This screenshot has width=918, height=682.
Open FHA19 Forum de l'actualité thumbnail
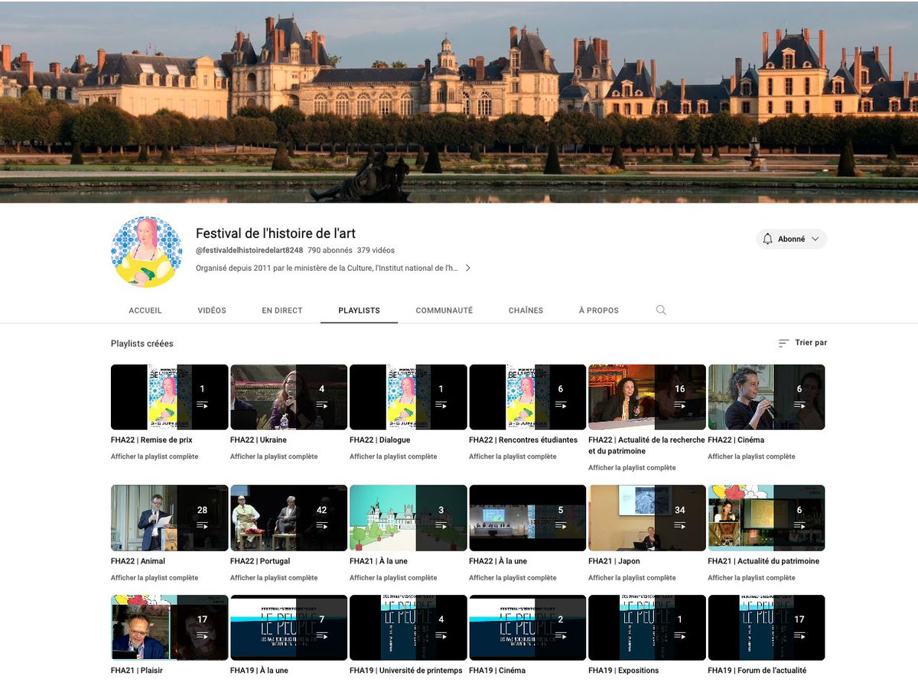coord(767,627)
